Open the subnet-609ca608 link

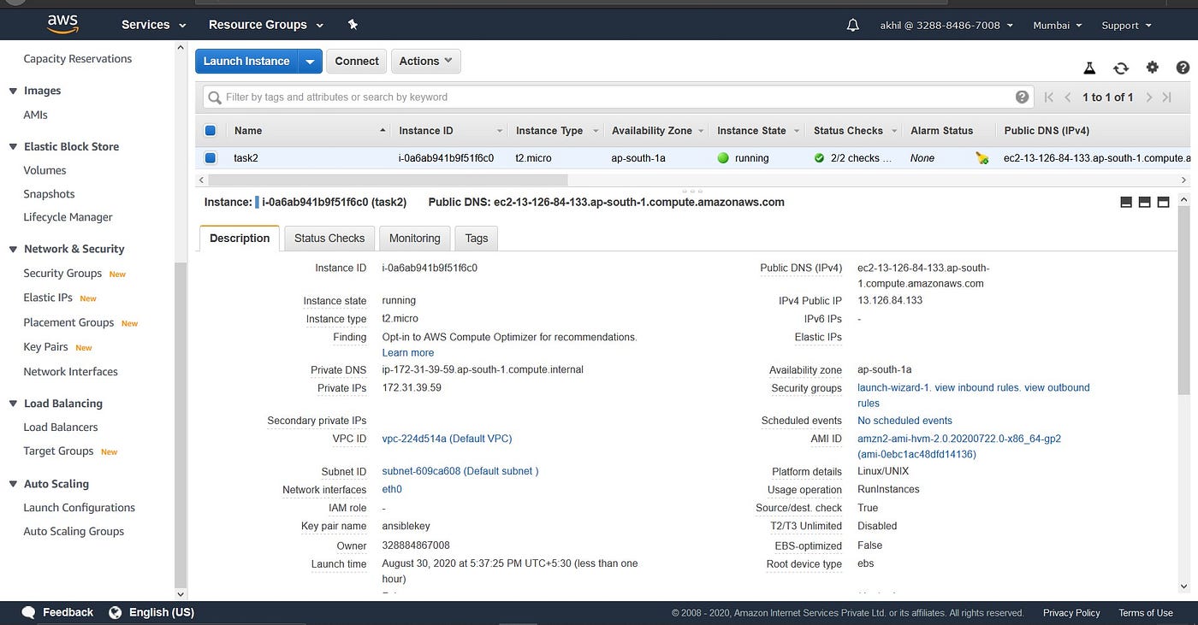point(460,471)
